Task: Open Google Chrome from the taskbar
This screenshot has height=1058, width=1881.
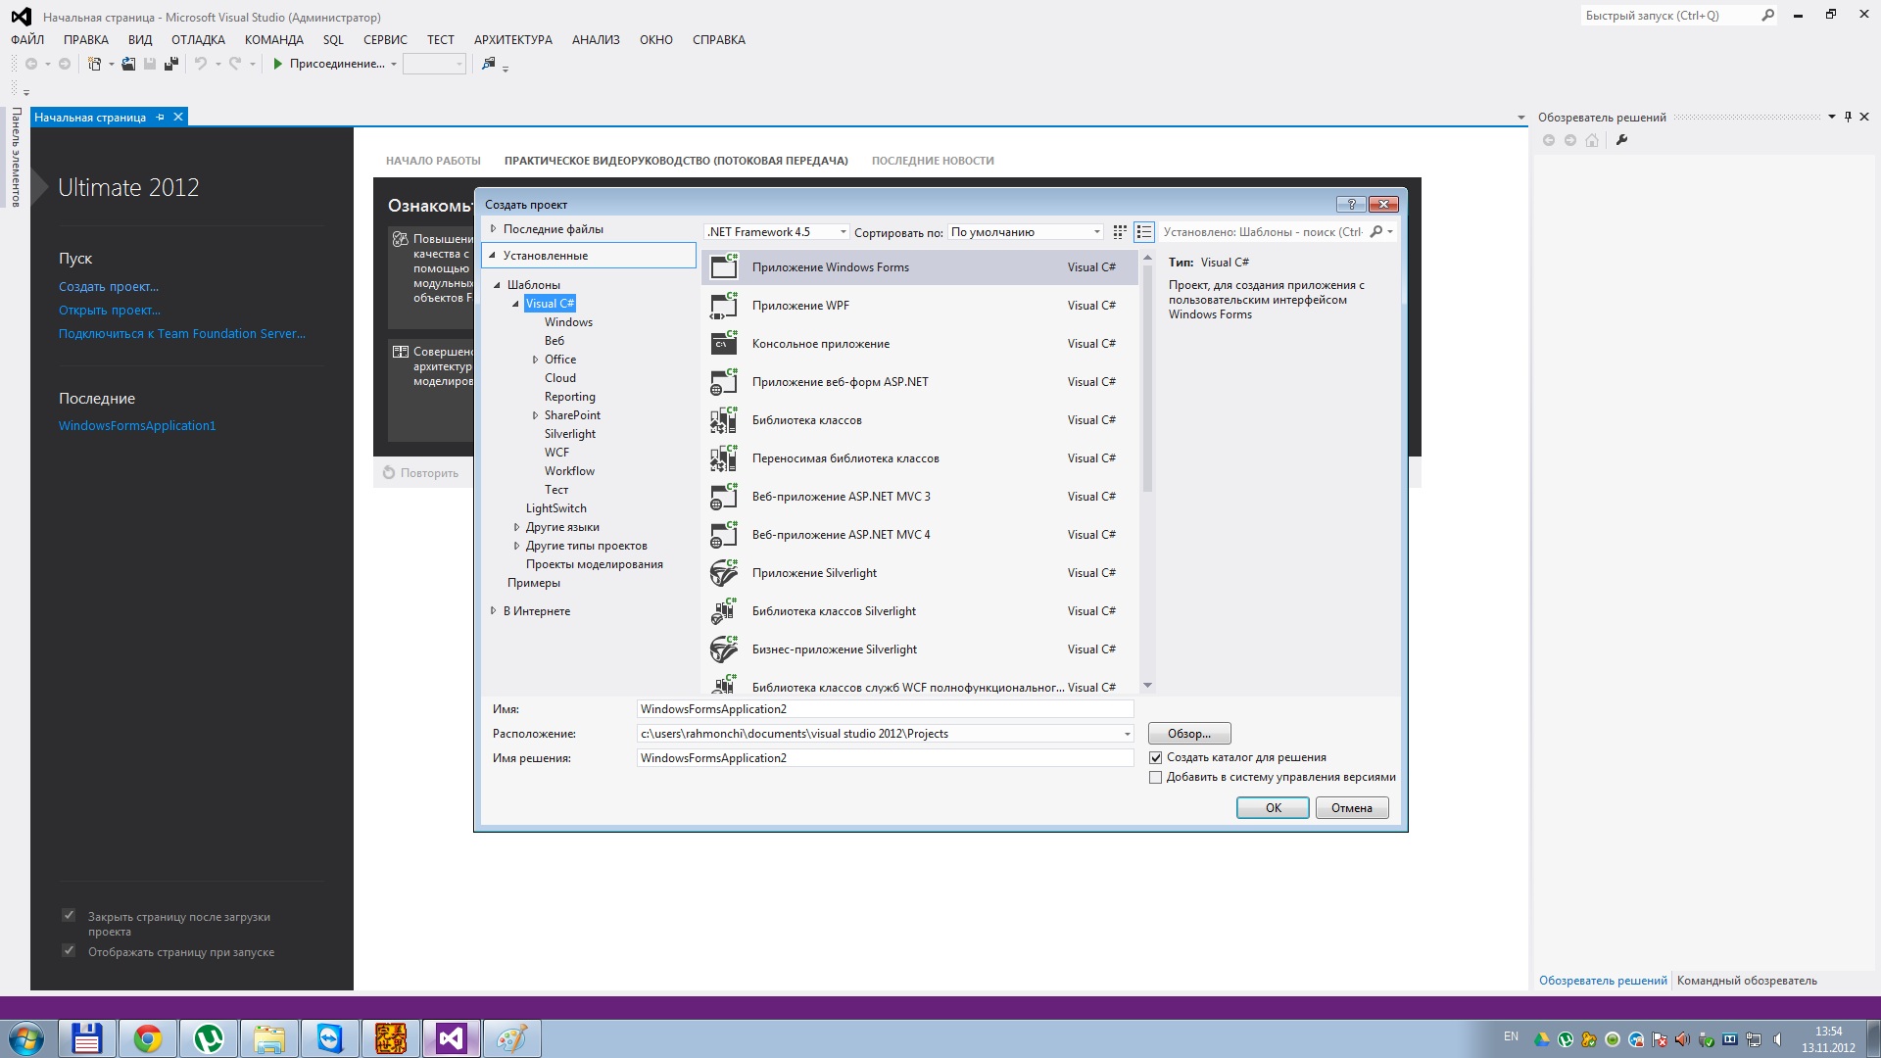Action: pos(148,1038)
